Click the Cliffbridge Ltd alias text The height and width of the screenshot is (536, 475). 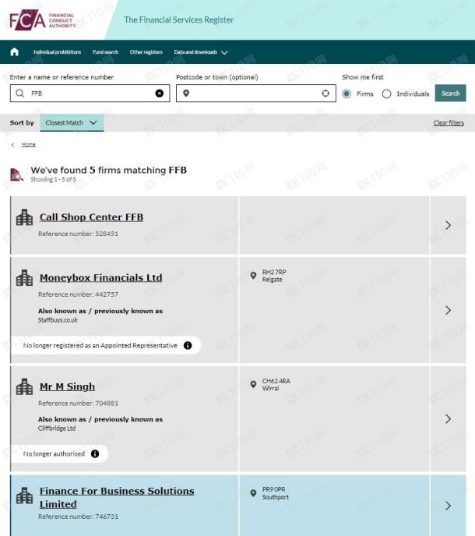coord(57,428)
